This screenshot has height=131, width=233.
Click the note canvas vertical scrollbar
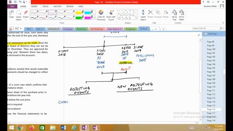point(200,76)
